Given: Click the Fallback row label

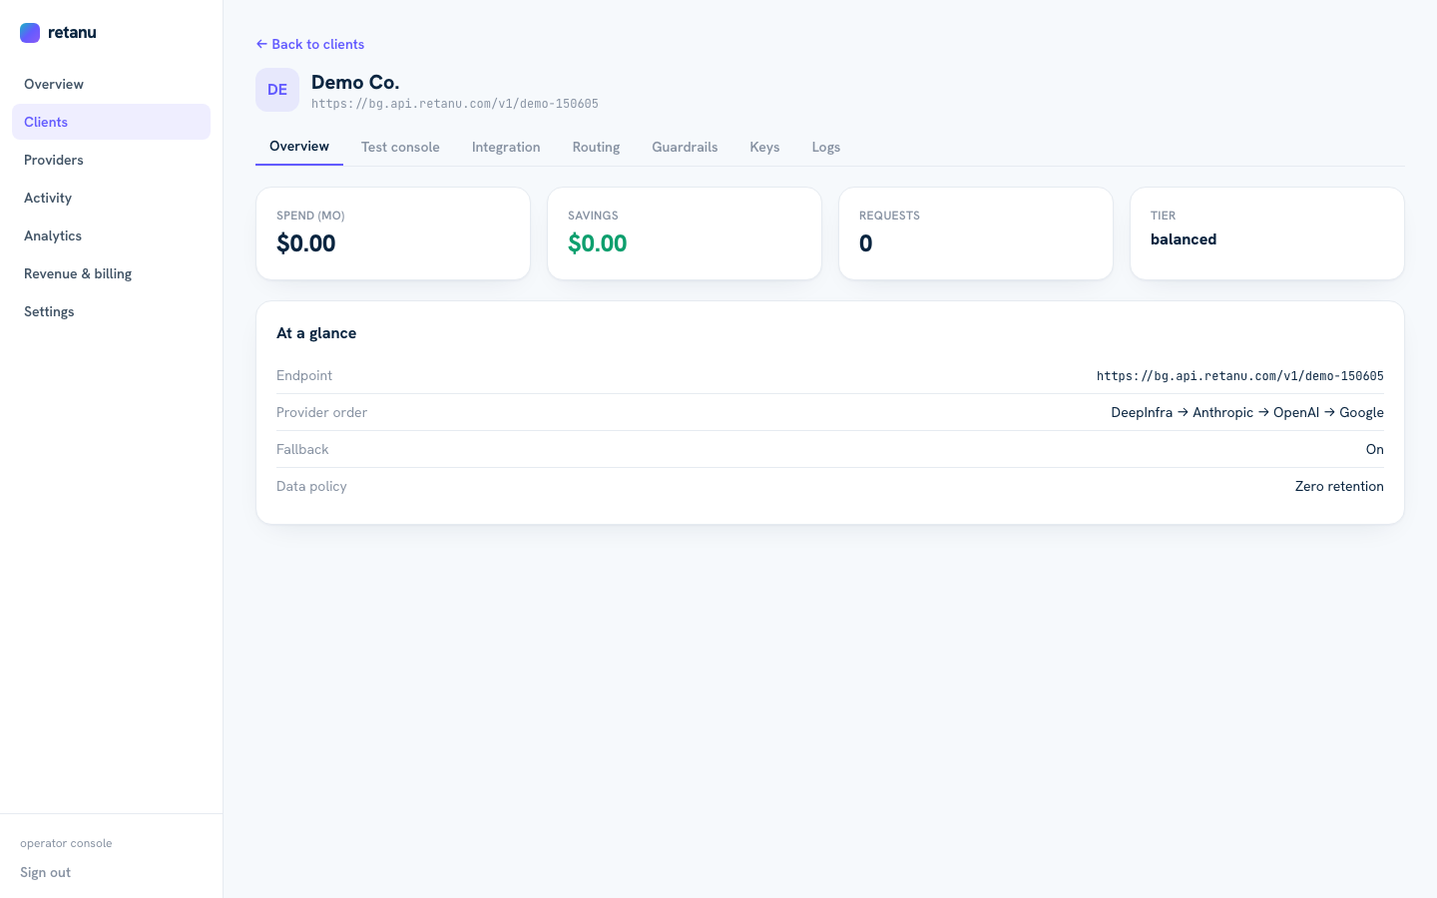Looking at the screenshot, I should [x=302, y=449].
